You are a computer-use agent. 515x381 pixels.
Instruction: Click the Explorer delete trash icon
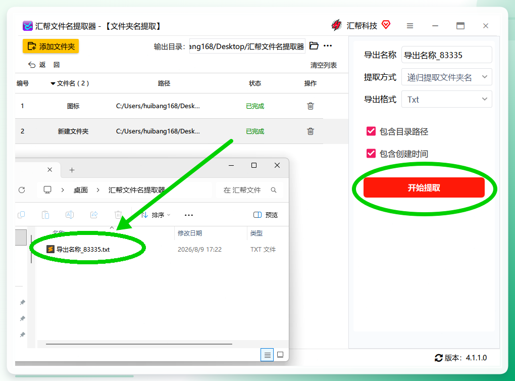tap(118, 215)
